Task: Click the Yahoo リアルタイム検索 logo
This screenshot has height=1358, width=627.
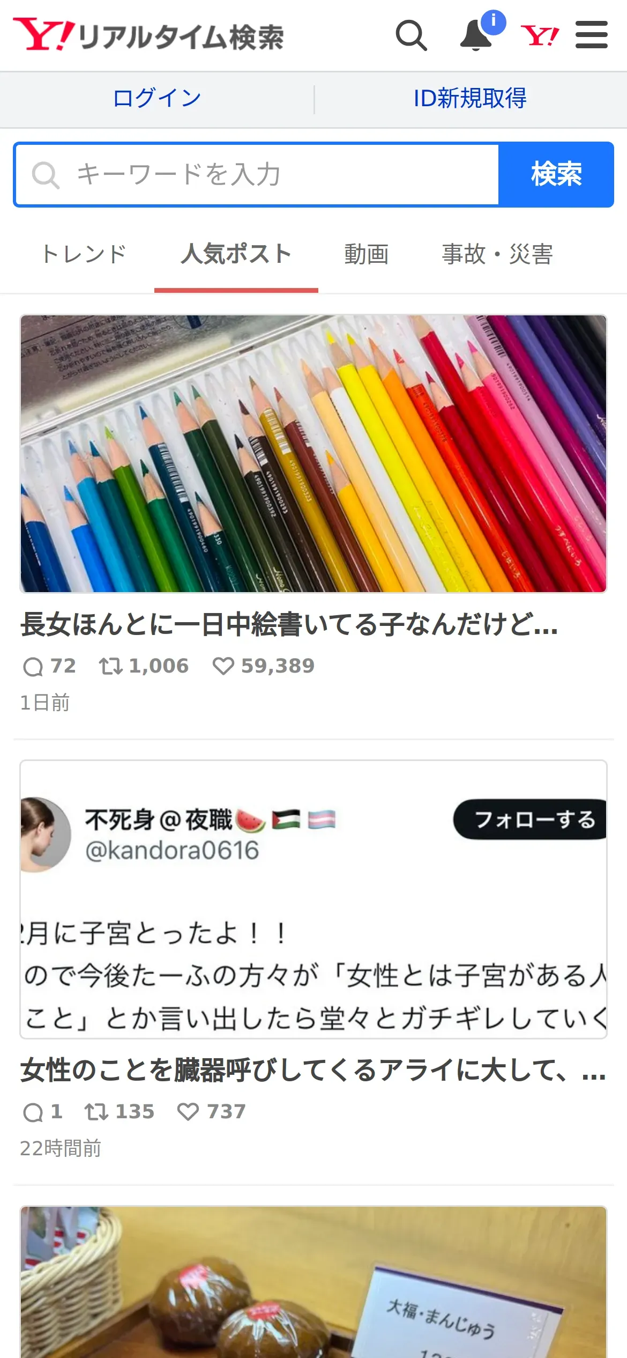Action: 148,35
